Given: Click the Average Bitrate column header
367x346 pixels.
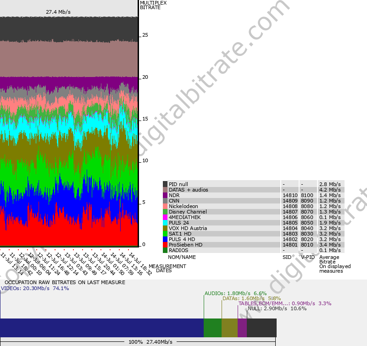Looking at the screenshot, I should pyautogui.click(x=329, y=259).
